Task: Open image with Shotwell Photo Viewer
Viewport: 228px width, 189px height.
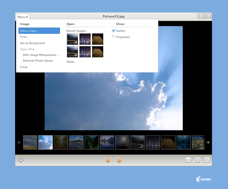Action: tap(38, 61)
